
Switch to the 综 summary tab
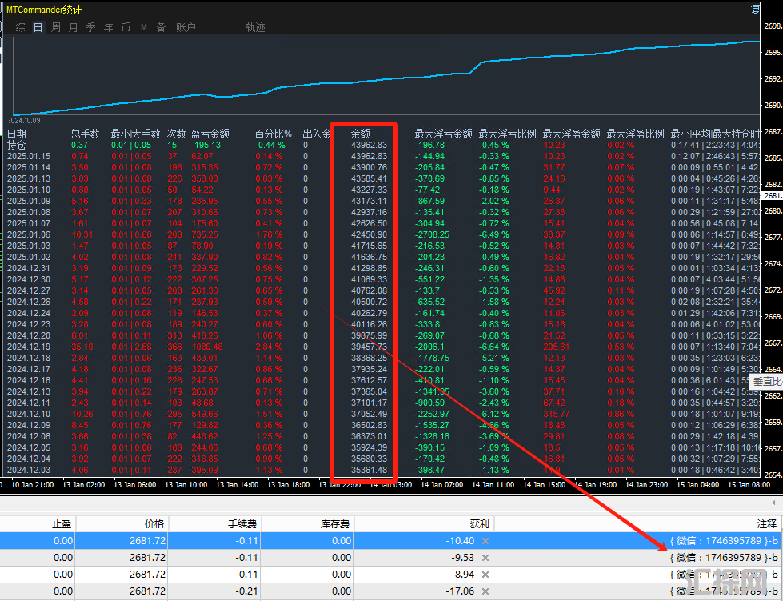20,27
